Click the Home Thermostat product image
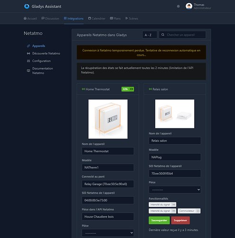Image resolution: width=235 pixels, height=238 pixels. tap(108, 119)
